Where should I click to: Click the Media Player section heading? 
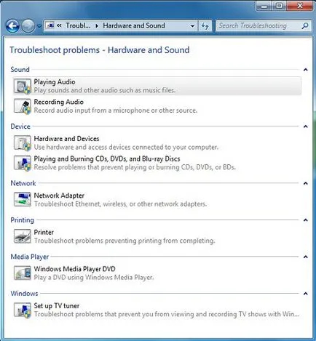click(x=30, y=257)
